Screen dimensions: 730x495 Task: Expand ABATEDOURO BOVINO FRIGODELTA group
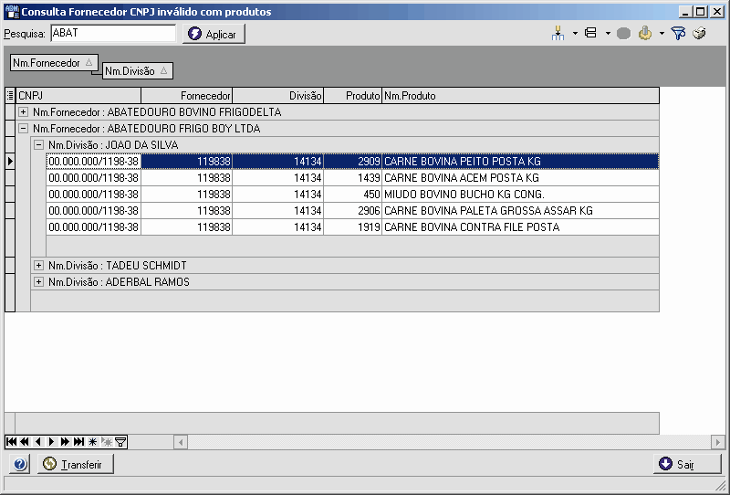click(24, 111)
